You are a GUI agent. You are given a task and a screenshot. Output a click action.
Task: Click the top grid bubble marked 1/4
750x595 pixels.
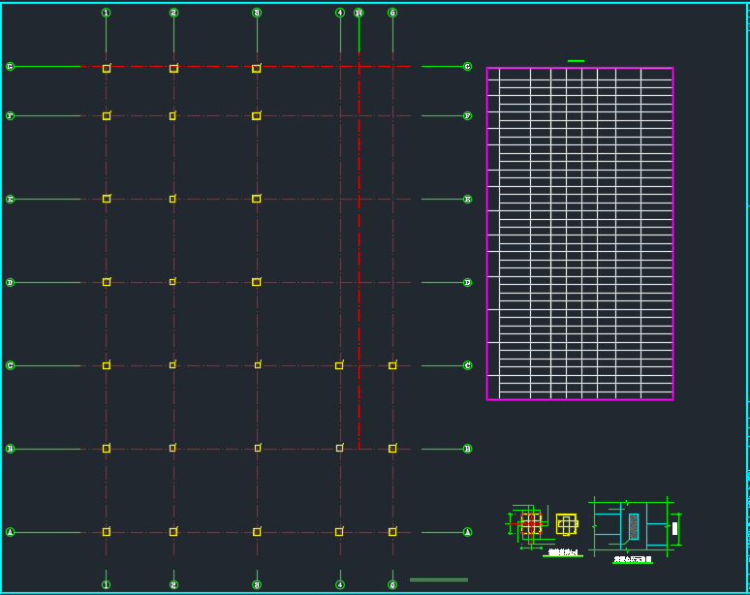click(x=359, y=13)
